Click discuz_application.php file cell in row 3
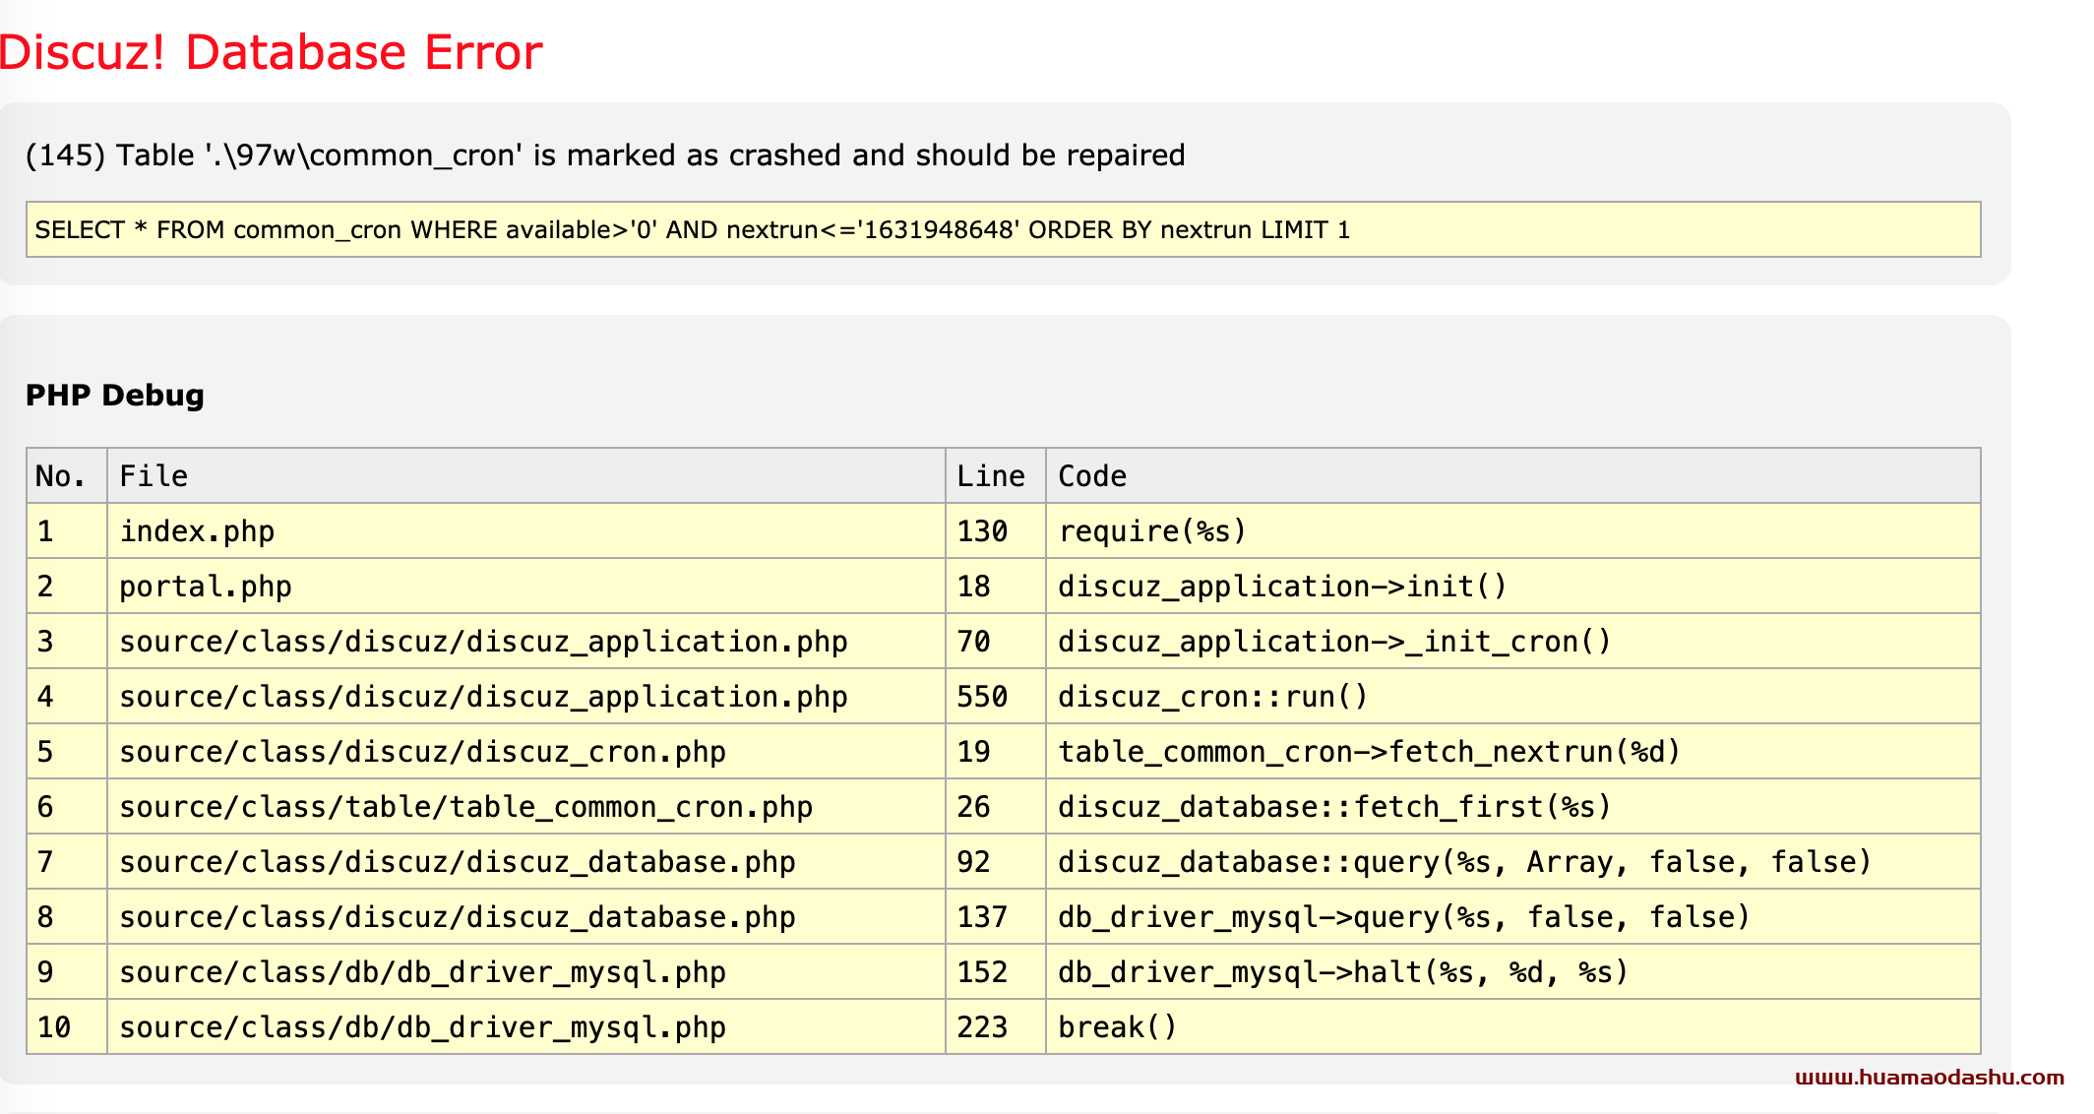Screen dimensions: 2094x1114 [x=526, y=642]
